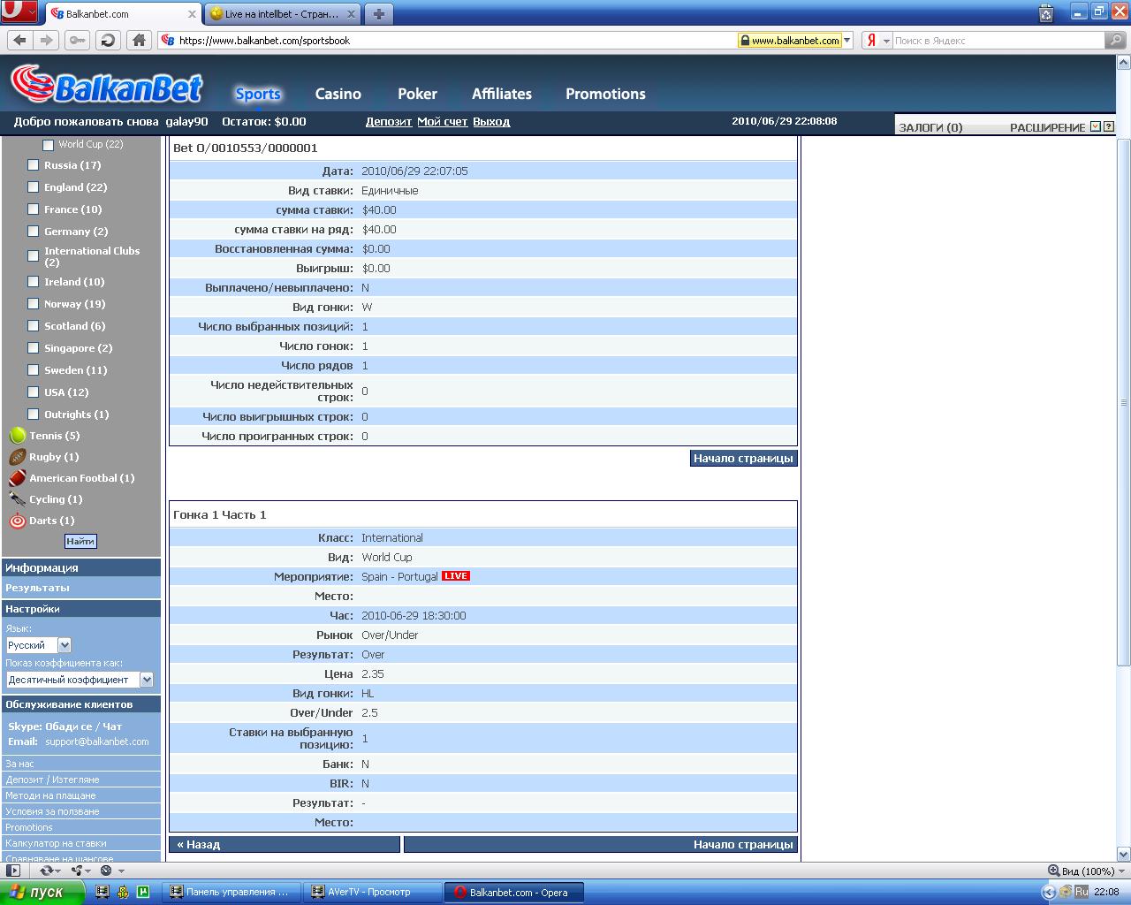
Task: Toggle the Opera panel button in status bar
Action: 12,871
